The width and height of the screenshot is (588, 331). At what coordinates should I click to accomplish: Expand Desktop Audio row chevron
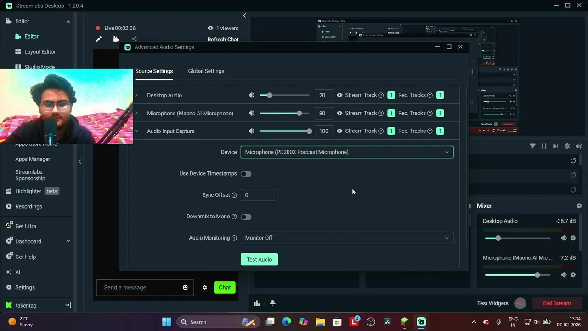coord(136,95)
